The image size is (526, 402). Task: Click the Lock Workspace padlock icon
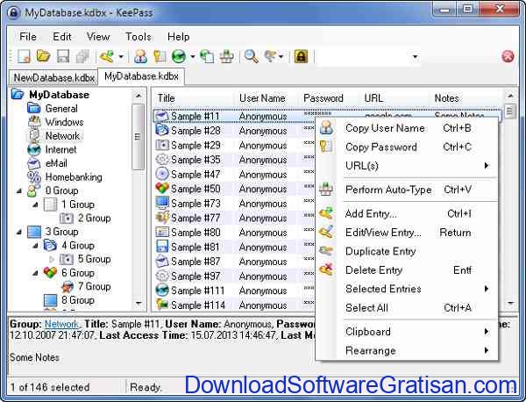301,56
